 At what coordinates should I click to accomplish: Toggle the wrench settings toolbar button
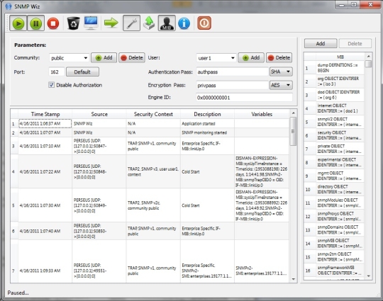point(131,23)
